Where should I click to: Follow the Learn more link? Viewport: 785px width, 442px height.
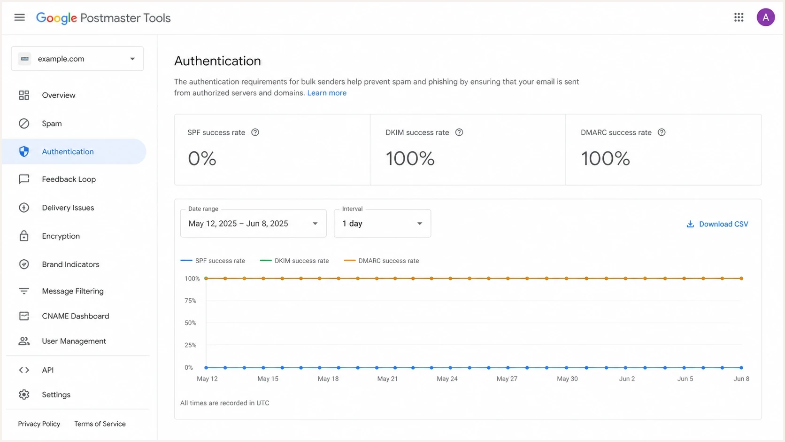pyautogui.click(x=327, y=93)
